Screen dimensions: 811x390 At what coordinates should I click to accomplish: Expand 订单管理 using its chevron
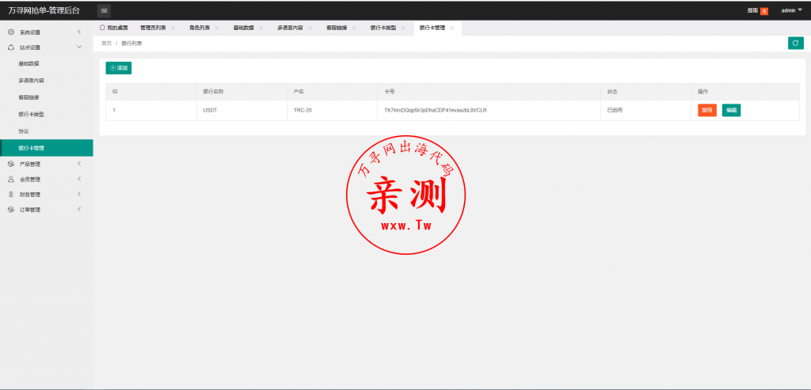tap(79, 209)
